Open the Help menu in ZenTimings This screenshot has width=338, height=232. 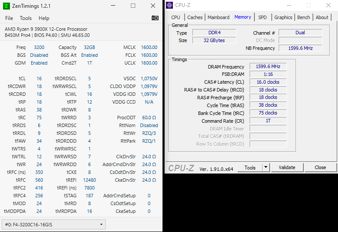[x=44, y=18]
